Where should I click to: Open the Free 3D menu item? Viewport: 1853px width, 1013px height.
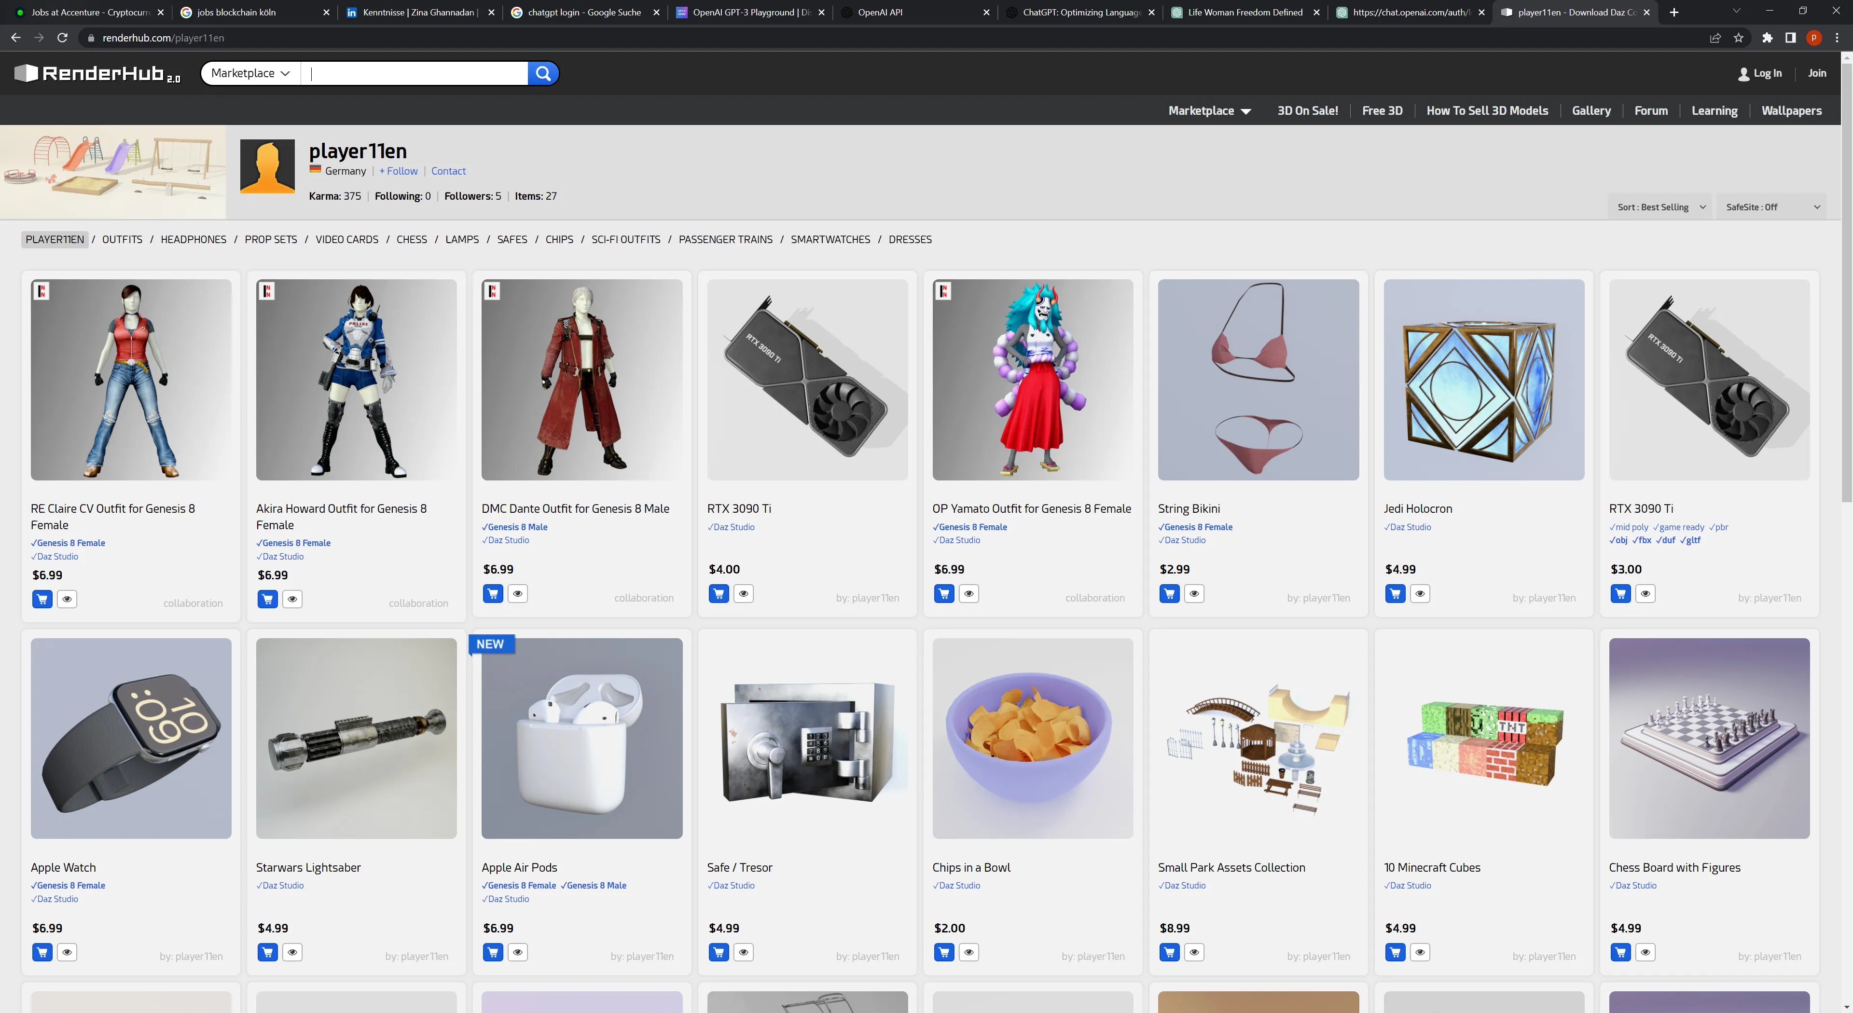pos(1382,111)
